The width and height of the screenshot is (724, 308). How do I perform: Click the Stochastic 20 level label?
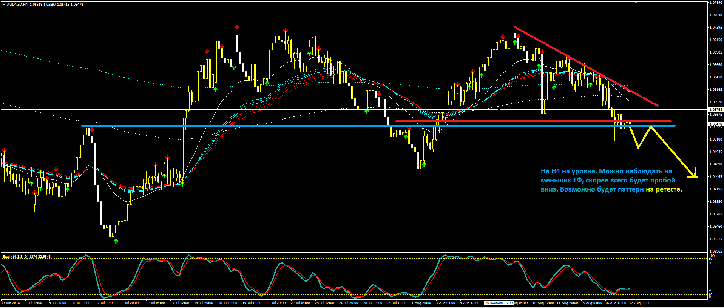point(711,290)
